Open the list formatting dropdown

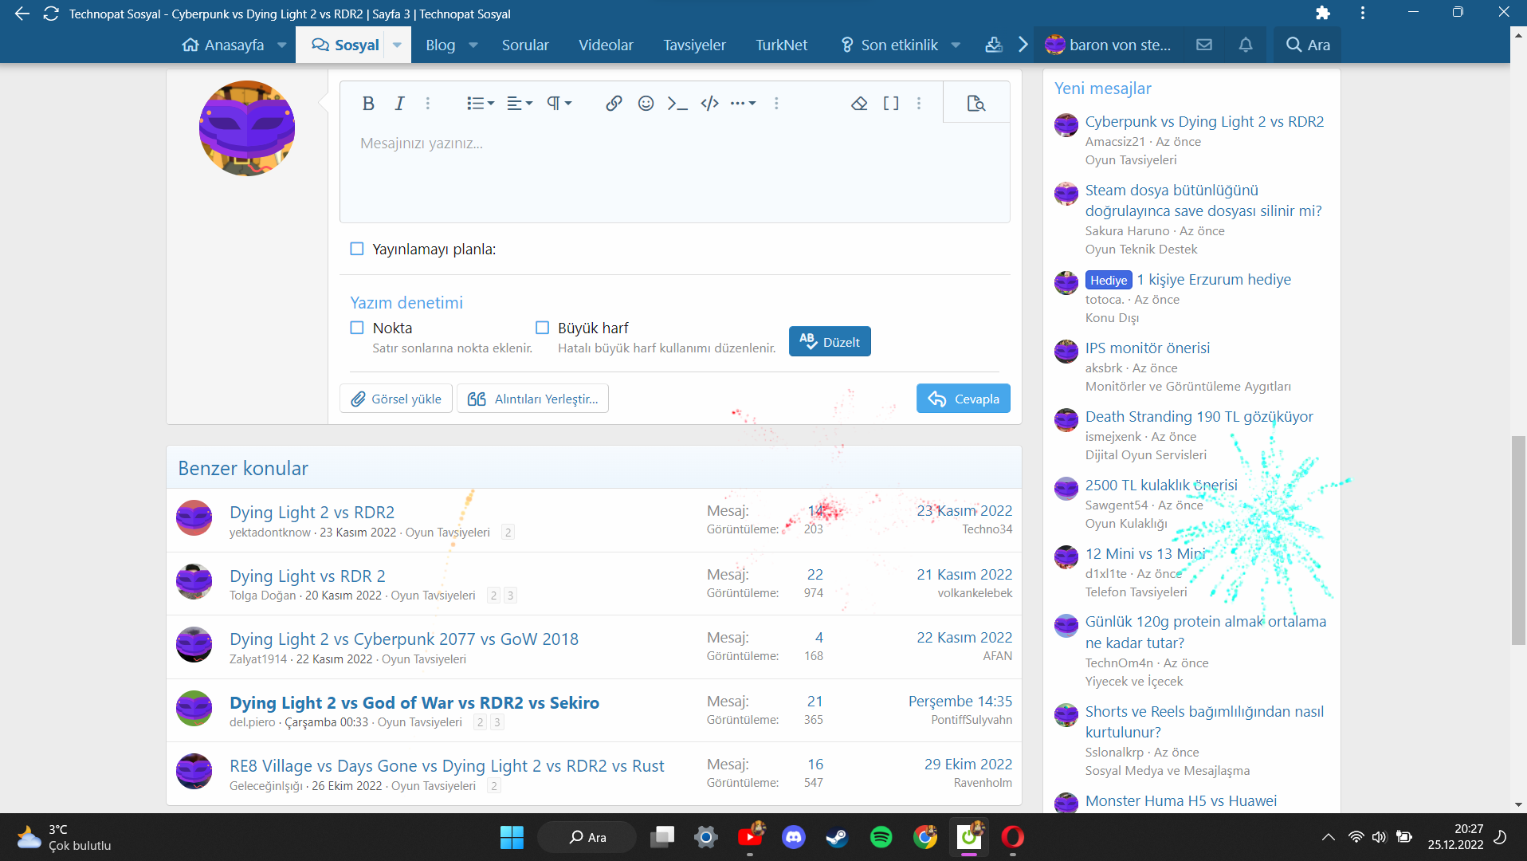pos(480,103)
